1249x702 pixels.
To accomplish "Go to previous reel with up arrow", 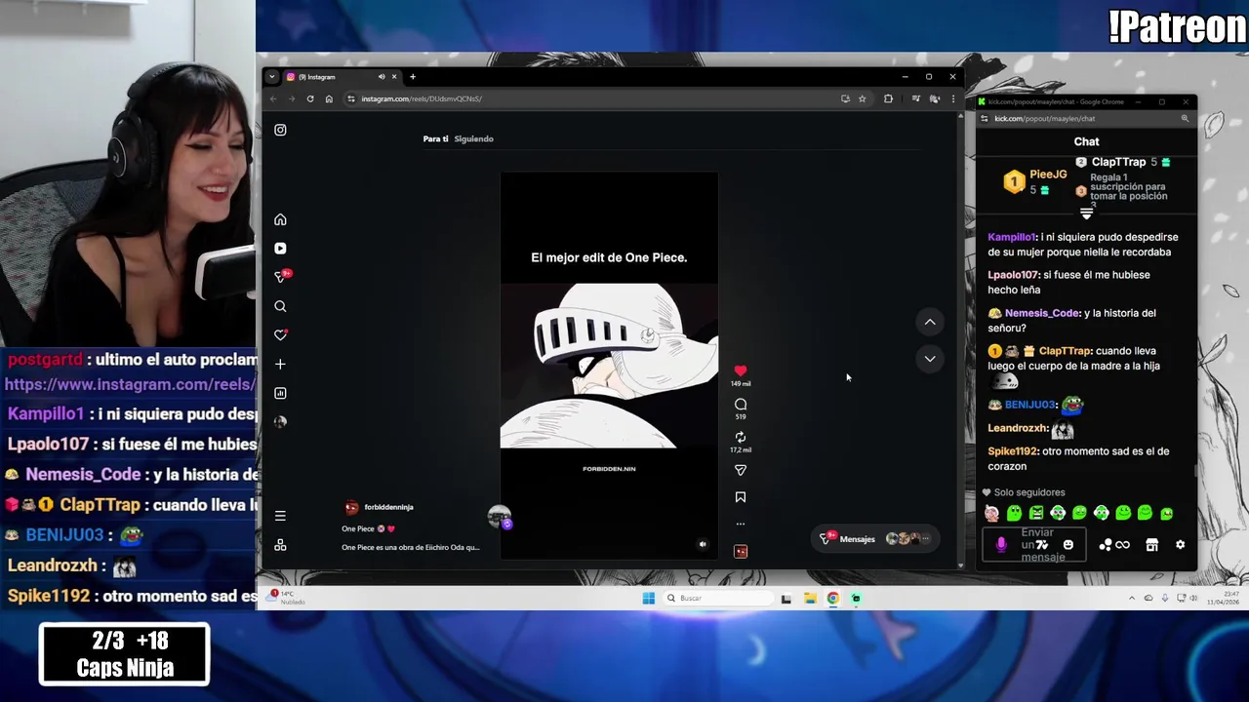I will [x=930, y=322].
